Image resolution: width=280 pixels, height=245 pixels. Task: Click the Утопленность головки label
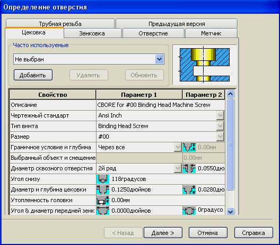(x=41, y=200)
